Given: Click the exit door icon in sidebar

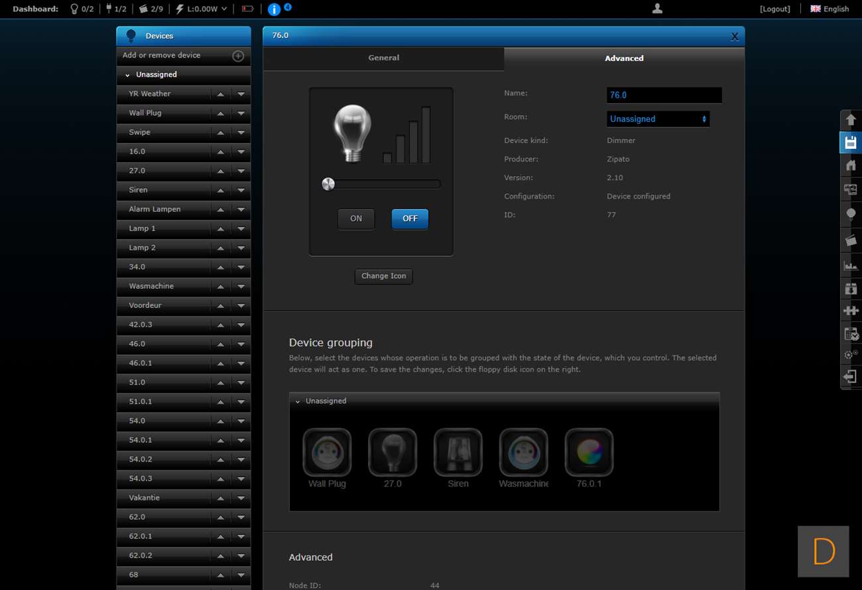Looking at the screenshot, I should click(851, 376).
